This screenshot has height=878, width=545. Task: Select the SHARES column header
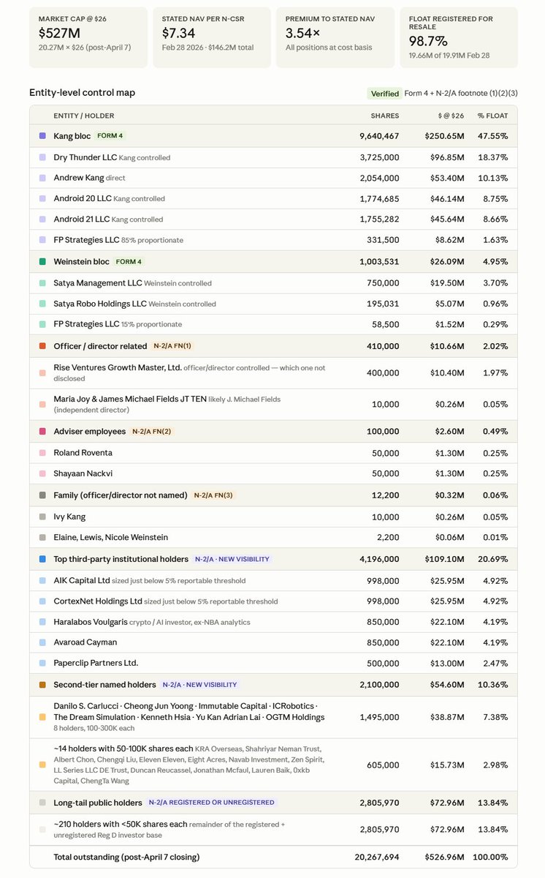tap(385, 116)
